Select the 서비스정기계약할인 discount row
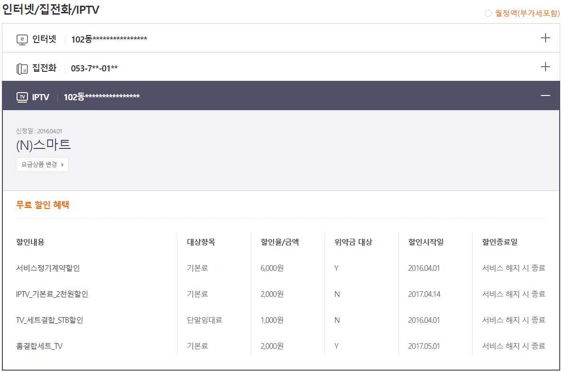This screenshot has width=564, height=372. click(48, 268)
